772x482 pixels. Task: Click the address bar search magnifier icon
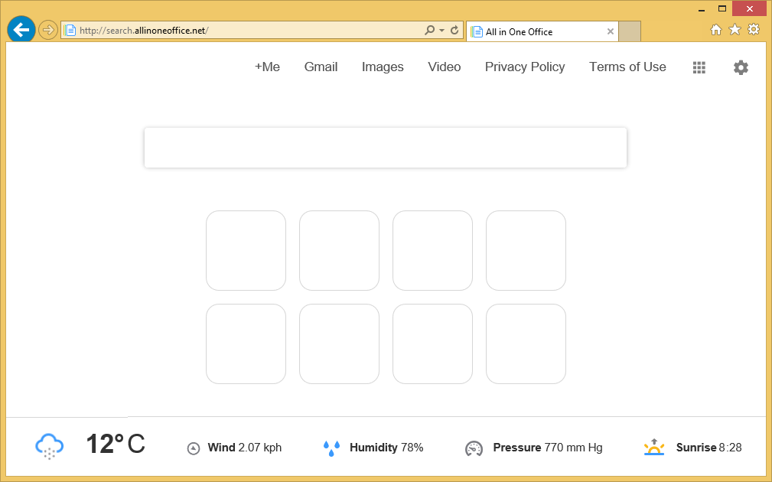point(430,31)
